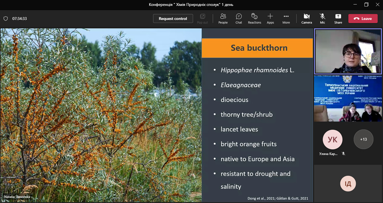Click the УК participant avatar
Viewport: 383px width, 203px height.
point(332,139)
